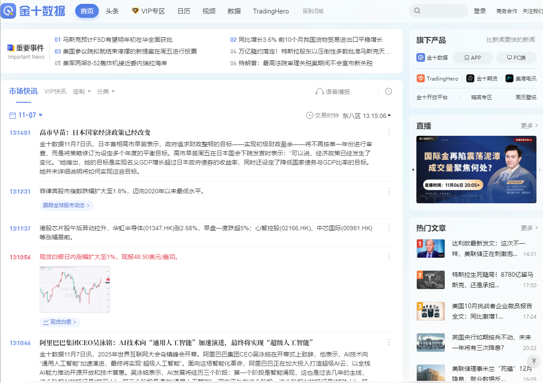Open the 分类 dropdown
The height and width of the screenshot is (383, 543).
[106, 91]
